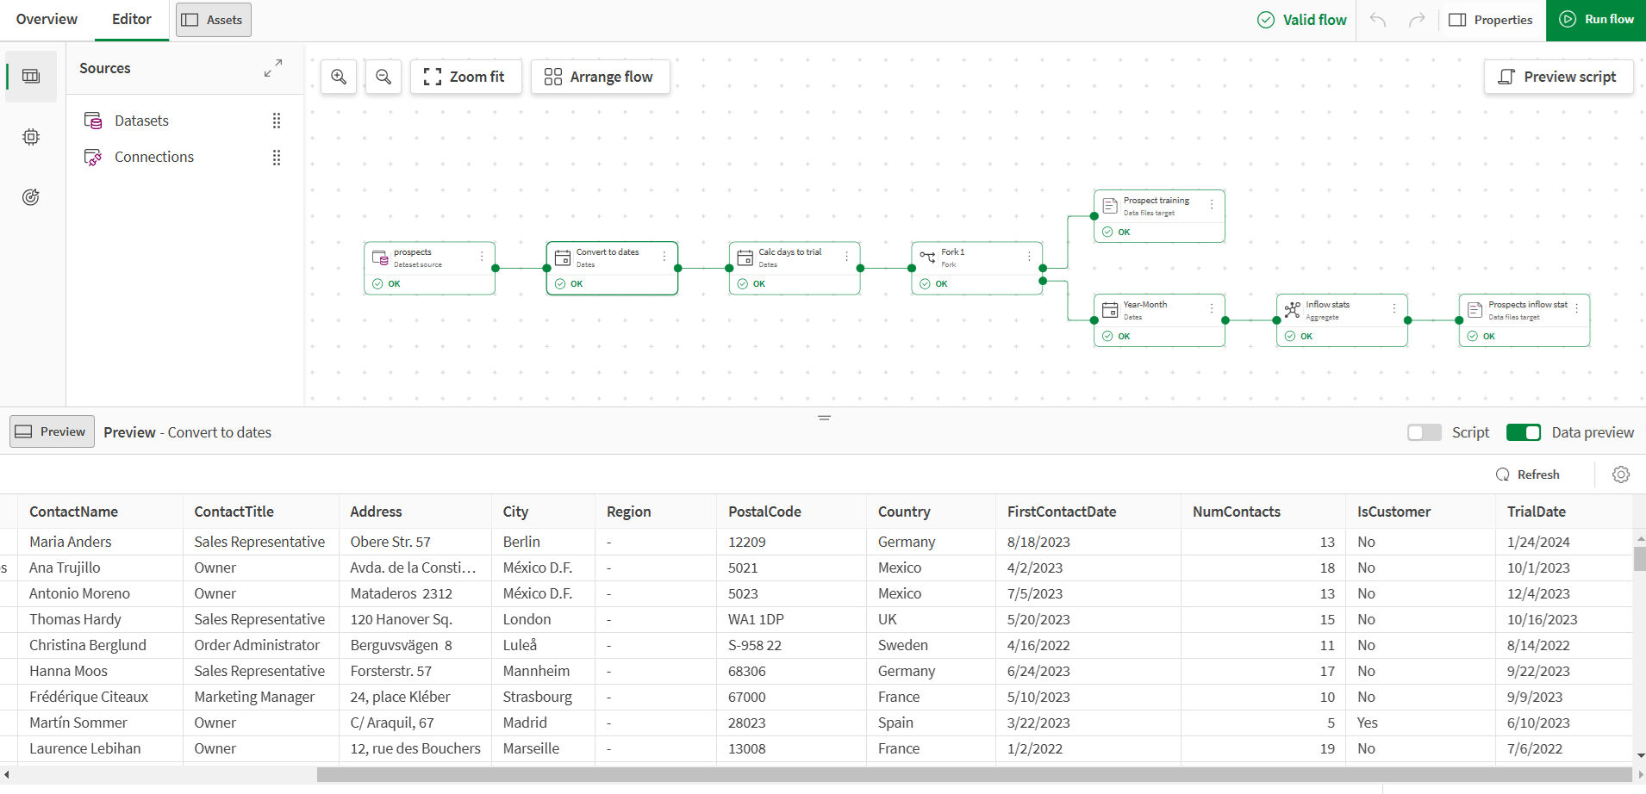The image size is (1646, 794).
Task: Select the Connections source icon
Action: click(x=93, y=157)
